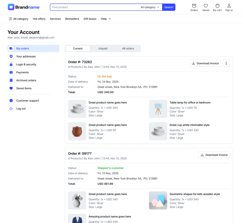
Task: Open three-dot options for order 73262
Action: pyautogui.click(x=226, y=63)
